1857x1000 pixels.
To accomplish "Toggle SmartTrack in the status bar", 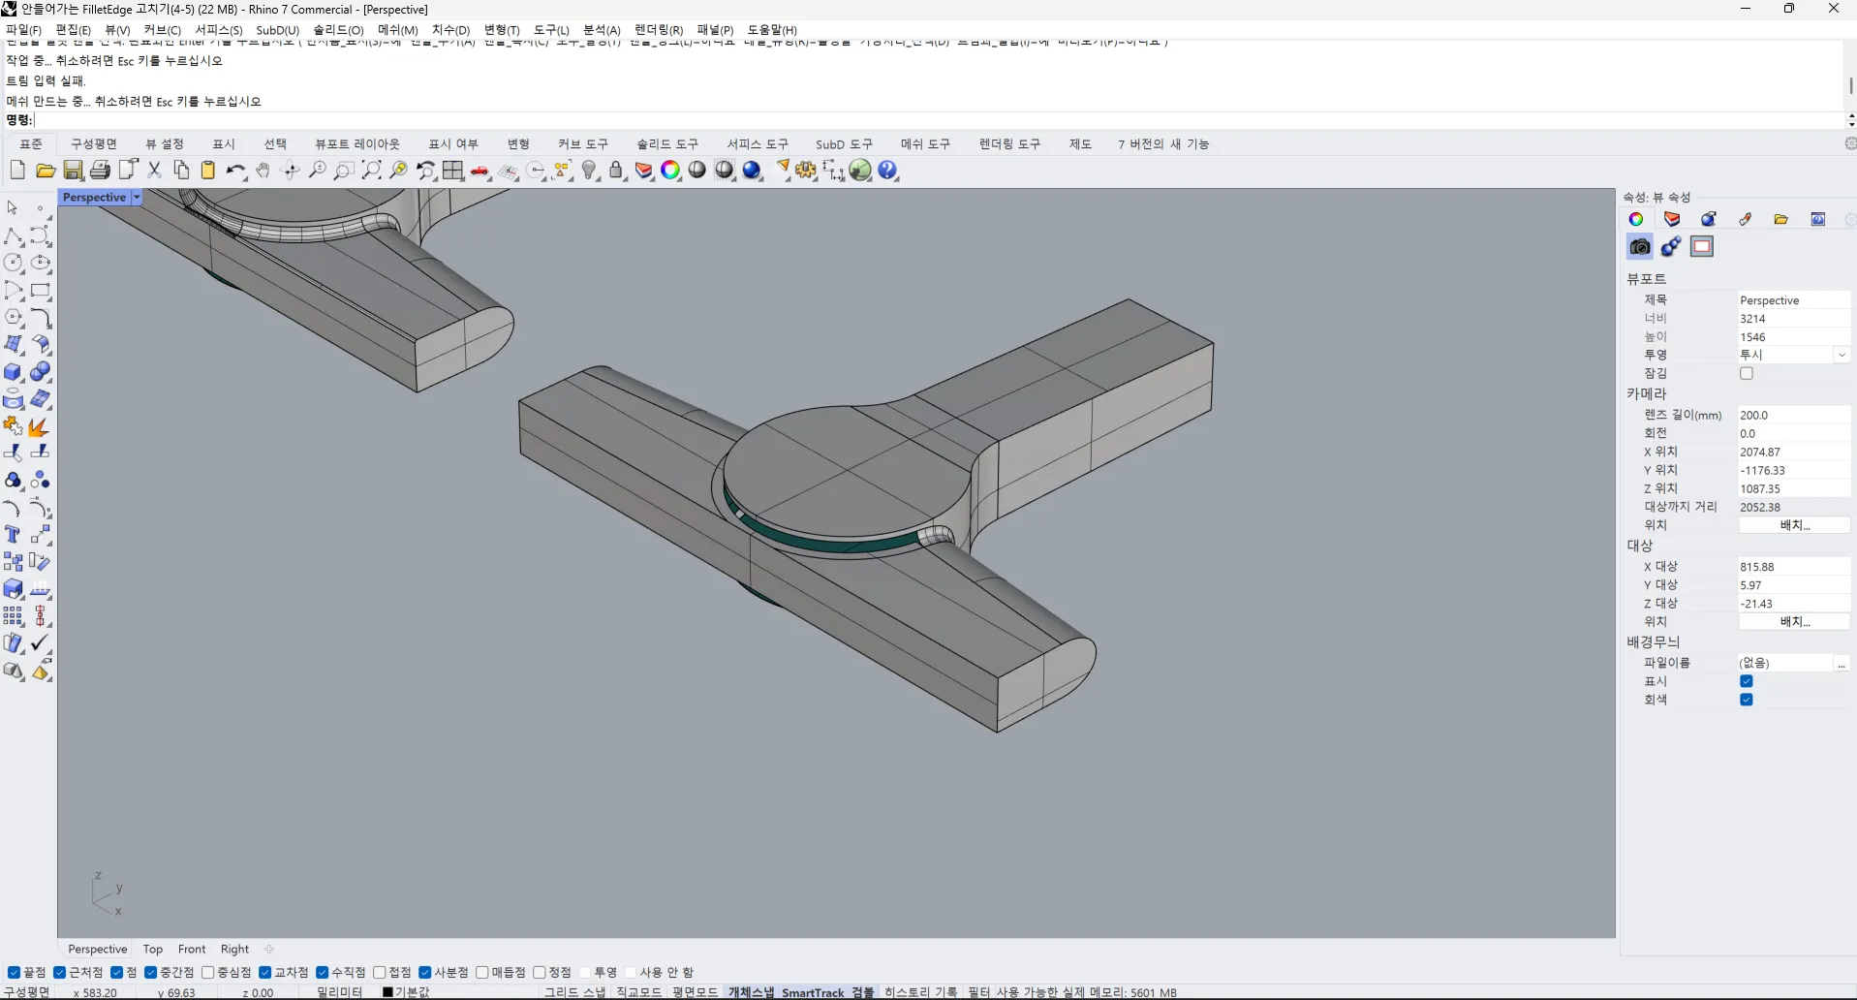I will pos(813,992).
